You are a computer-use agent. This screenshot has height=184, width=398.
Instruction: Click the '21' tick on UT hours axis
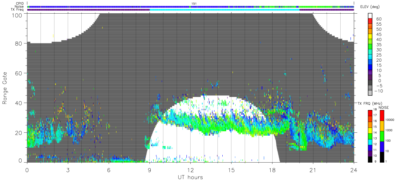pos(313,170)
